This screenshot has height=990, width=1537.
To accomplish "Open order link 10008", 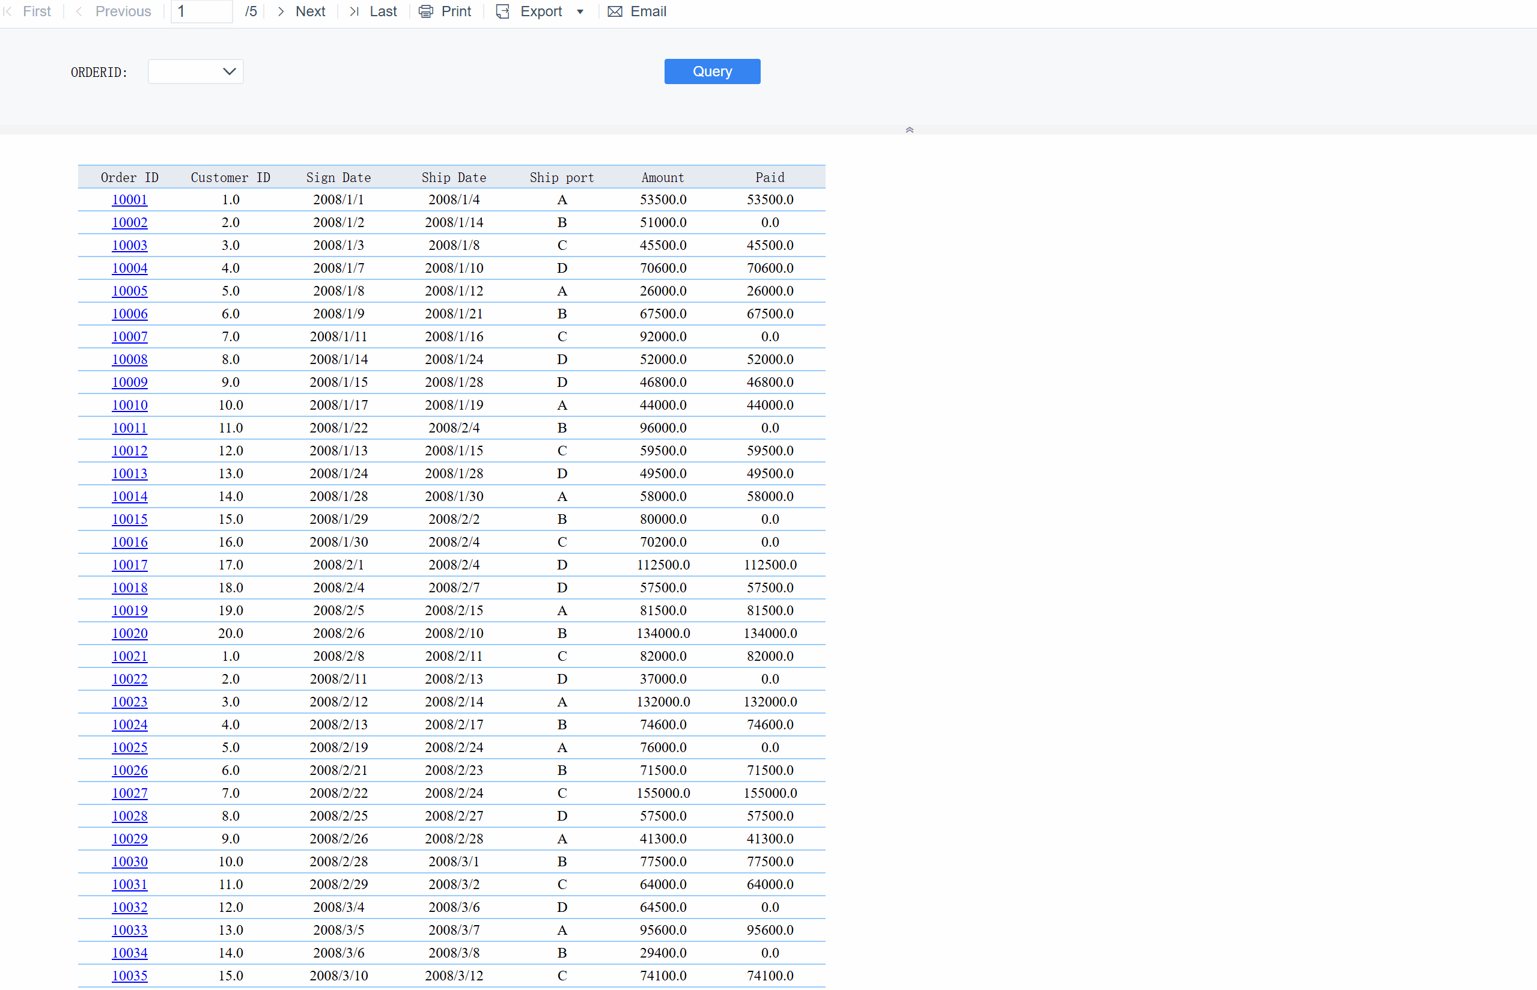I will click(129, 359).
